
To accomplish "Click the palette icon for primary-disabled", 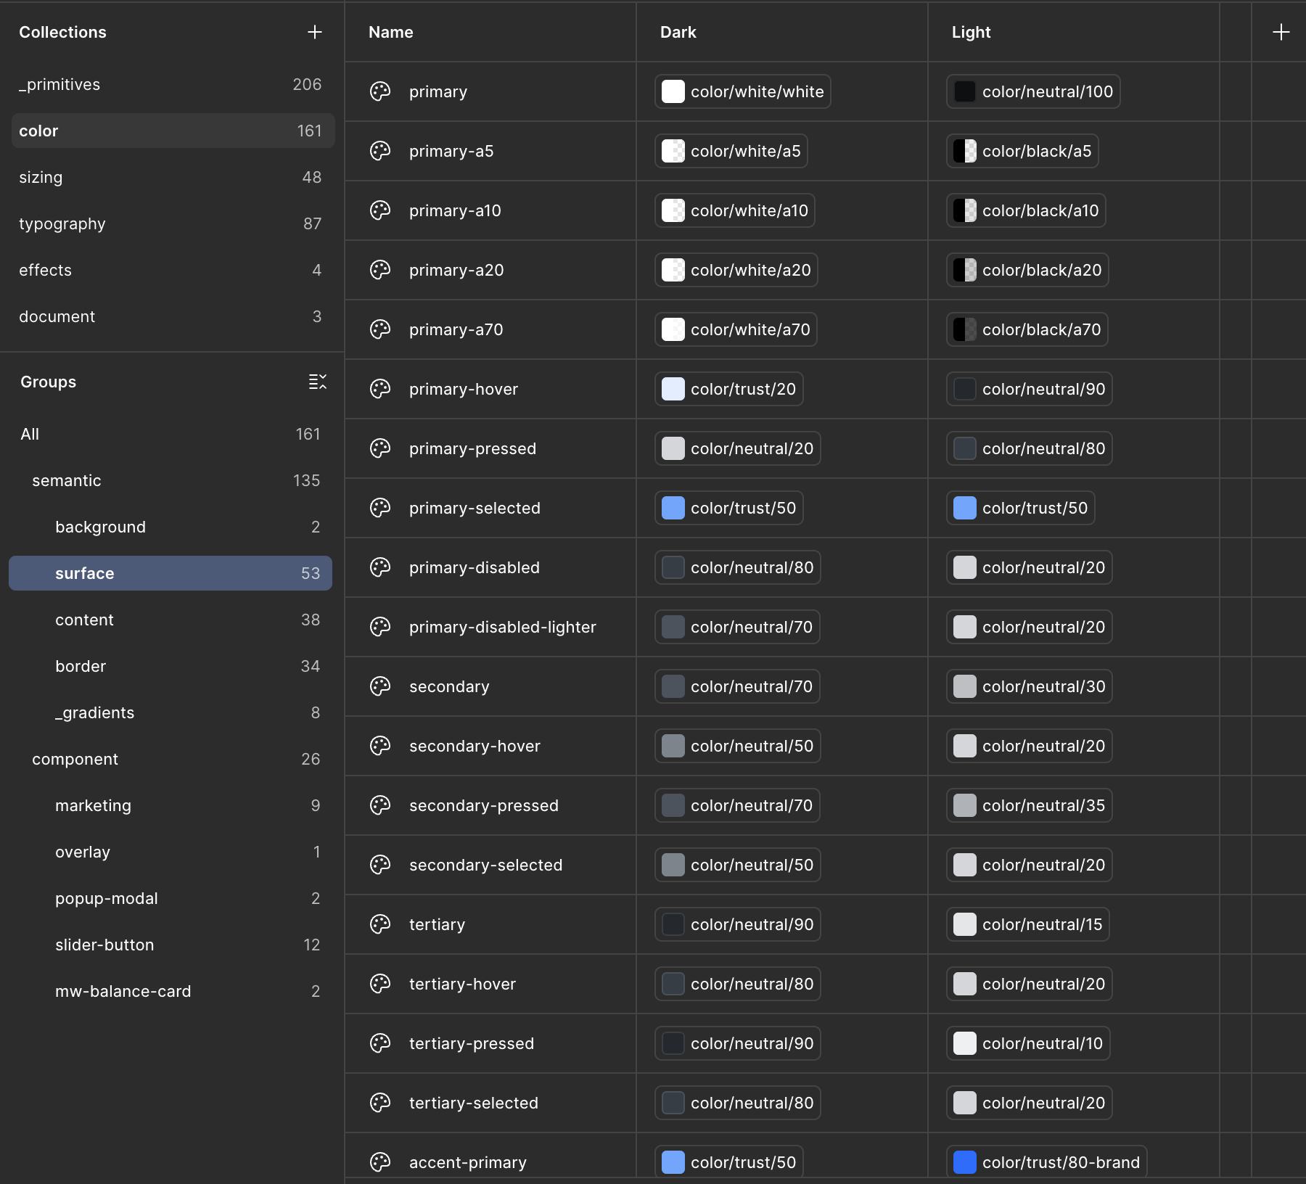I will (x=380, y=567).
